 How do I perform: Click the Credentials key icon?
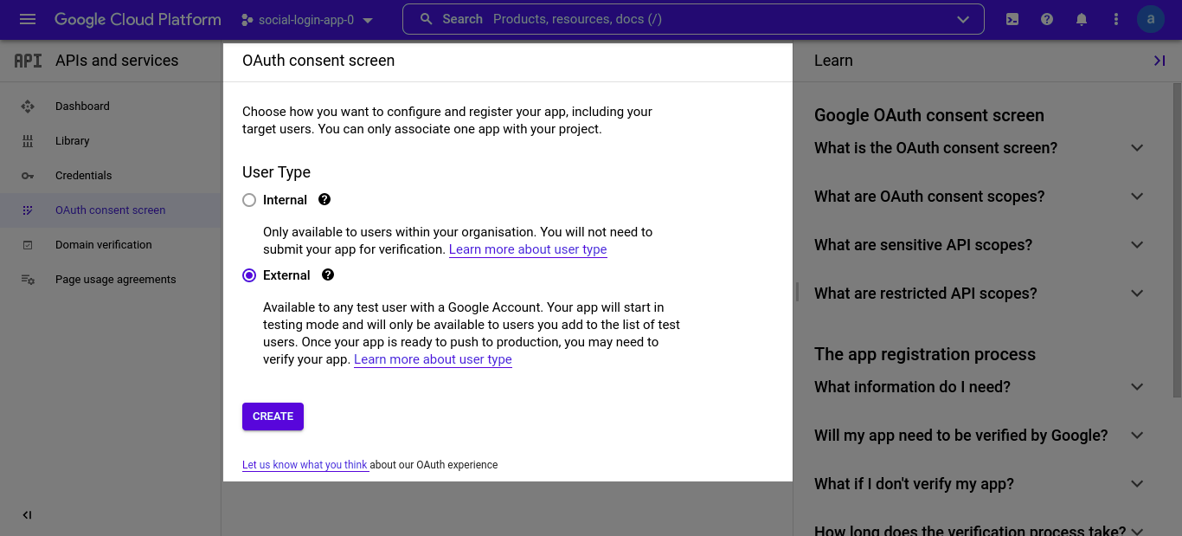point(28,176)
